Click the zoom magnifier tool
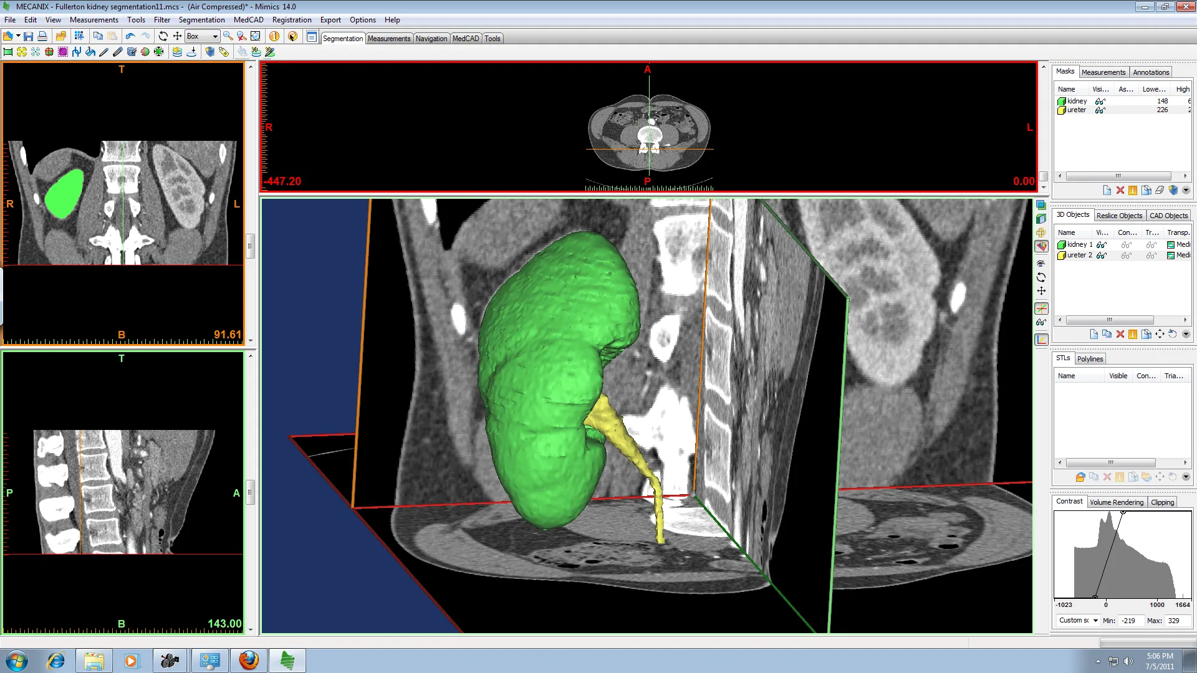Screen dimensions: 1197x673 (x=228, y=36)
